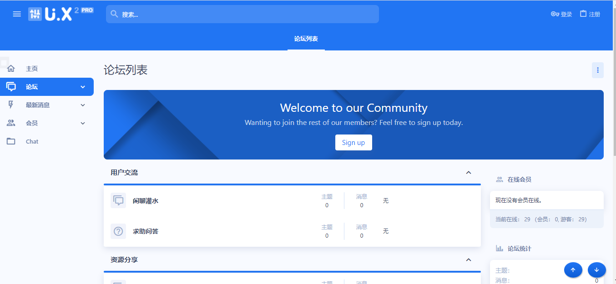Open the three-dot more options button
This screenshot has height=284, width=616.
click(x=598, y=70)
